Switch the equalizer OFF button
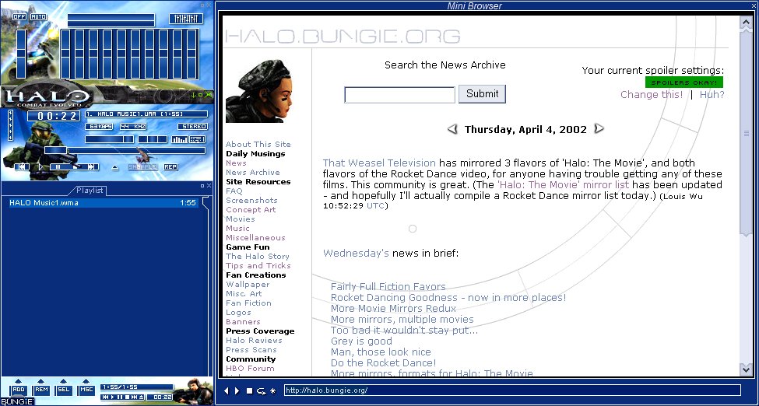The width and height of the screenshot is (759, 406). [x=19, y=17]
